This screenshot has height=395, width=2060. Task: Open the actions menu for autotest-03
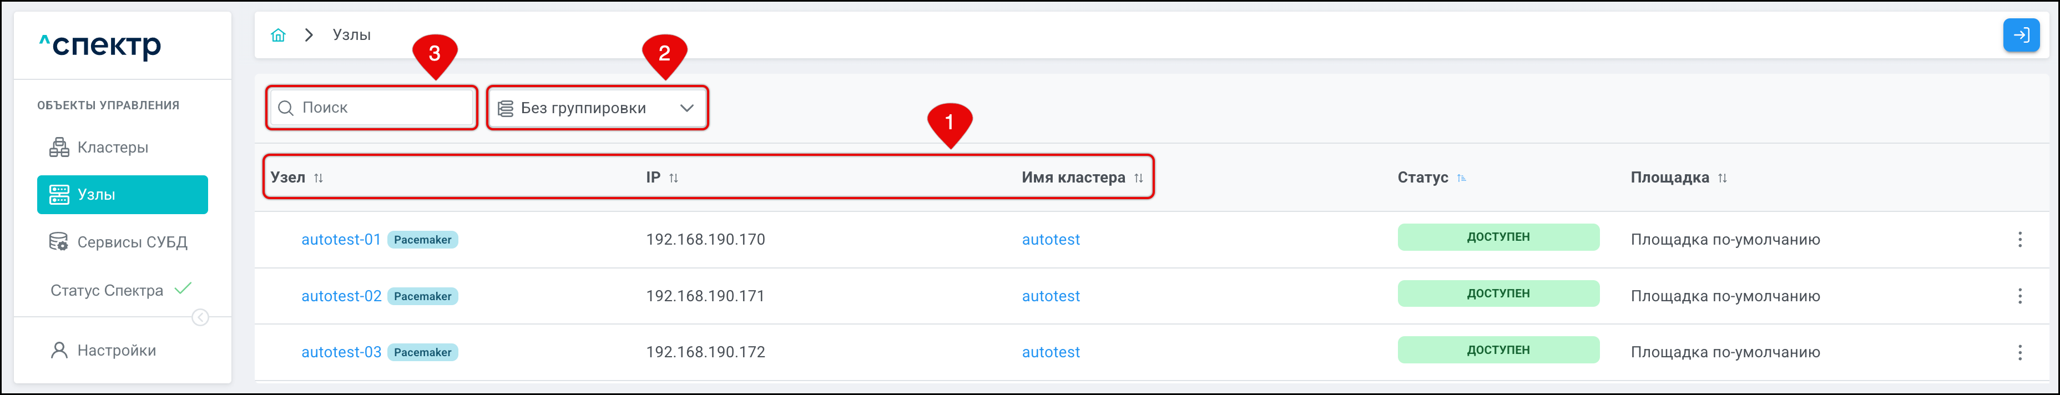(x=2019, y=353)
